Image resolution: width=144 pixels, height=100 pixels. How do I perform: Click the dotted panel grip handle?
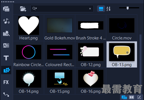[8, 2]
